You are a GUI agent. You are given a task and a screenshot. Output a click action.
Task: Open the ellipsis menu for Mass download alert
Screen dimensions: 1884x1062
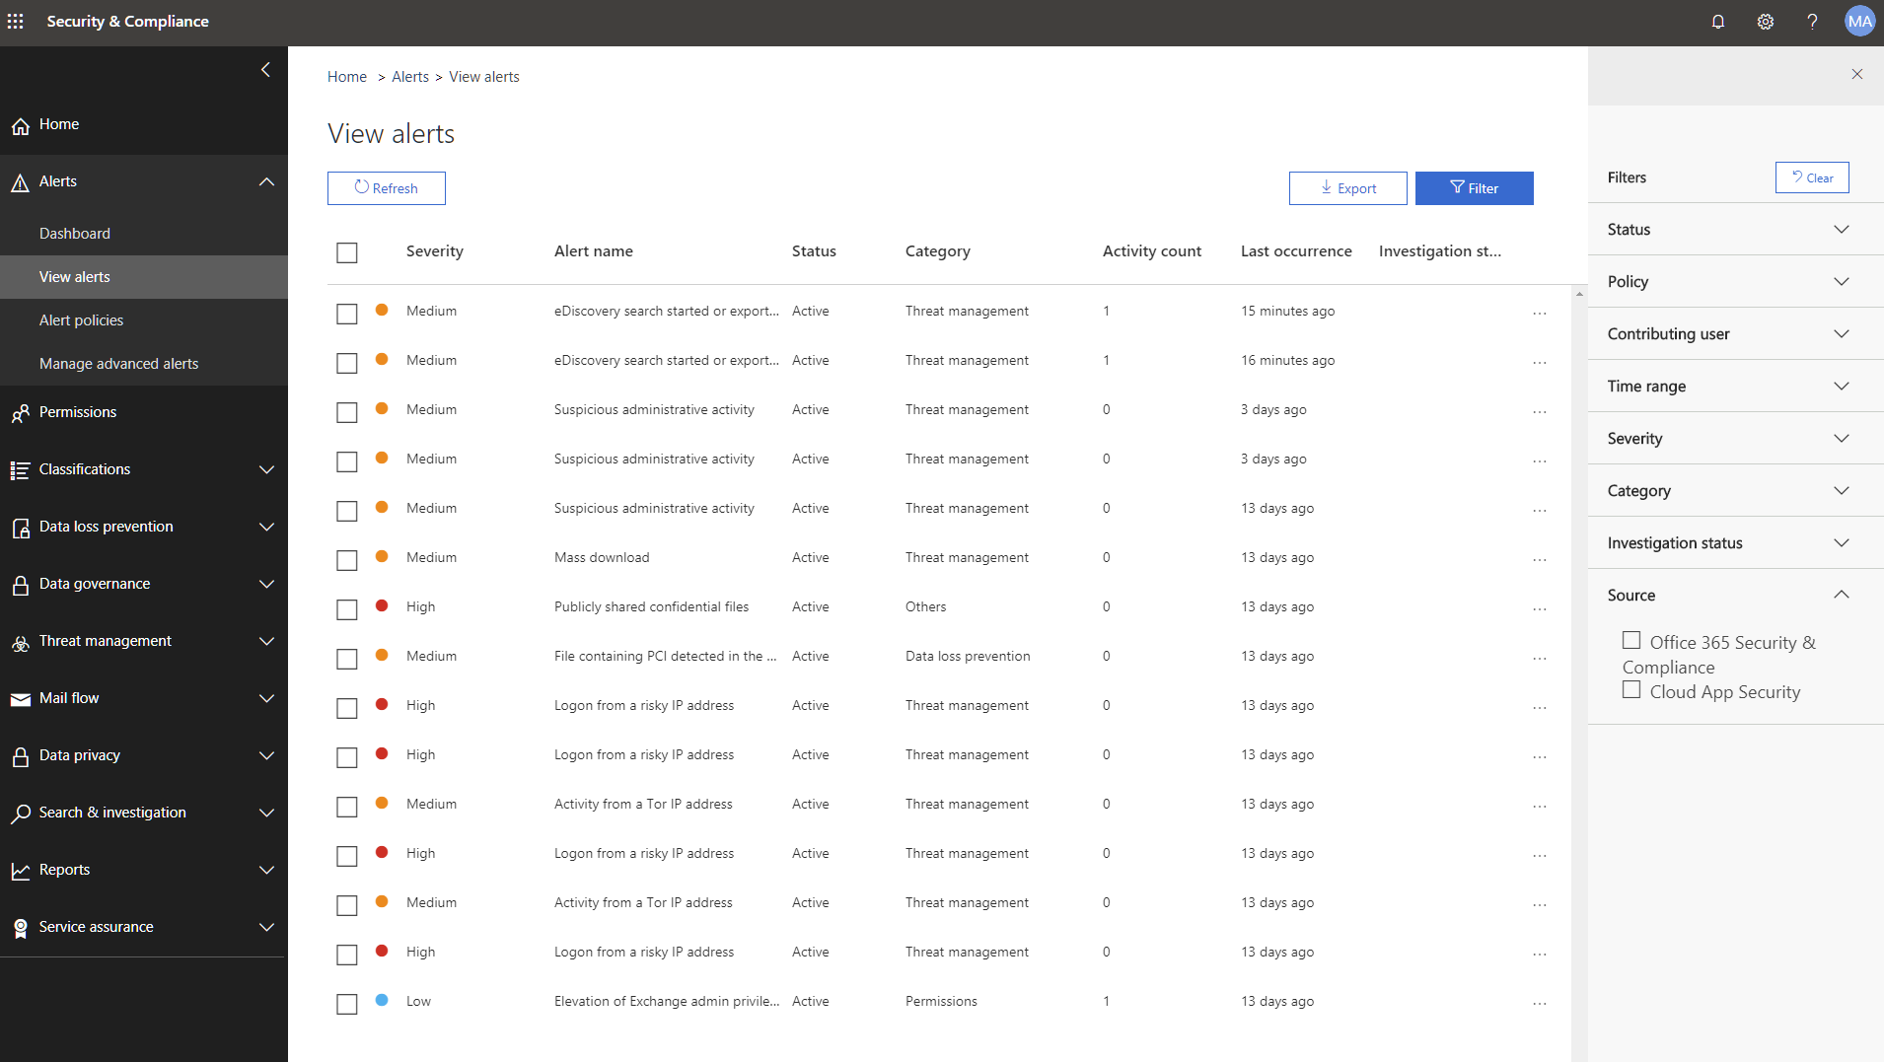1540,559
